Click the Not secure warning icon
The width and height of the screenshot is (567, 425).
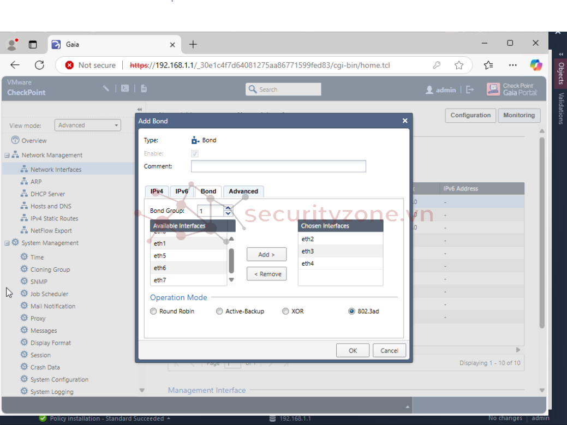tap(69, 65)
